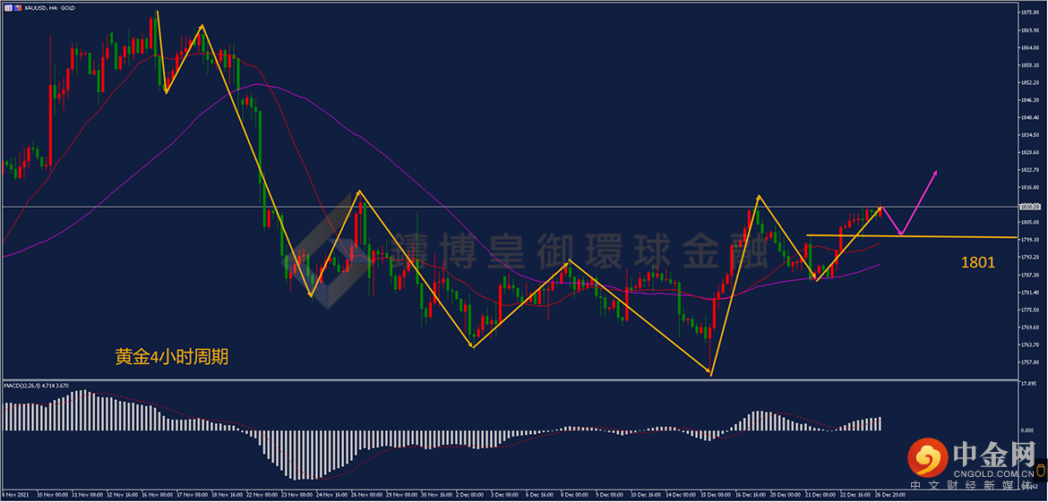Click the 1840.40 price axis label
This screenshot has width=1048, height=502.
click(1029, 117)
